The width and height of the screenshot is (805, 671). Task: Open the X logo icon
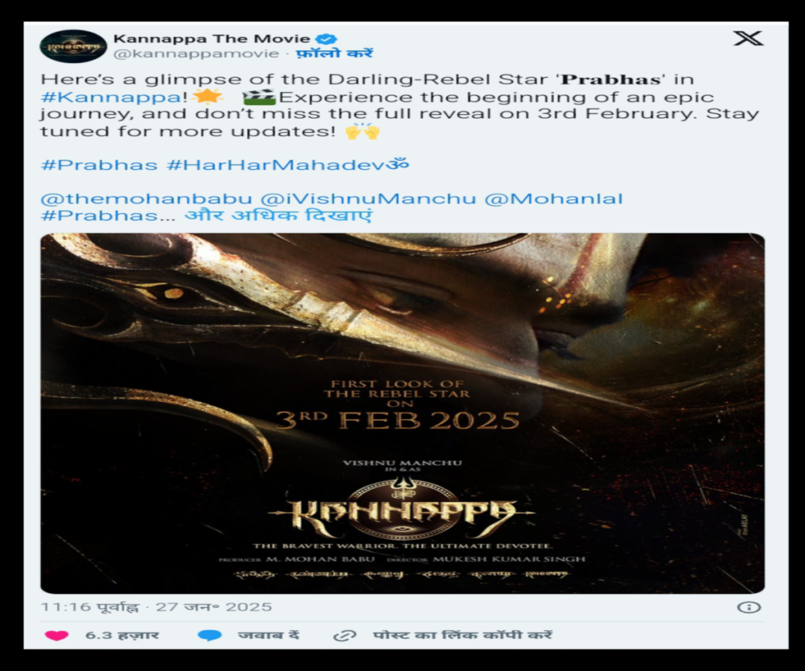click(748, 38)
